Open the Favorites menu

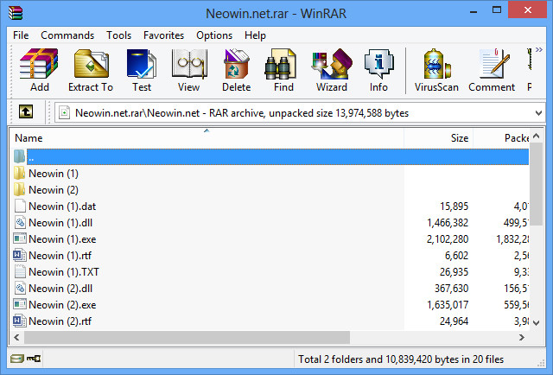(x=163, y=35)
